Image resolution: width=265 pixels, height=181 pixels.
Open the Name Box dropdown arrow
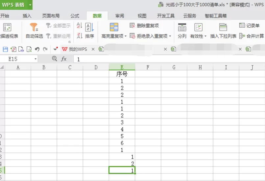pyautogui.click(x=36, y=59)
